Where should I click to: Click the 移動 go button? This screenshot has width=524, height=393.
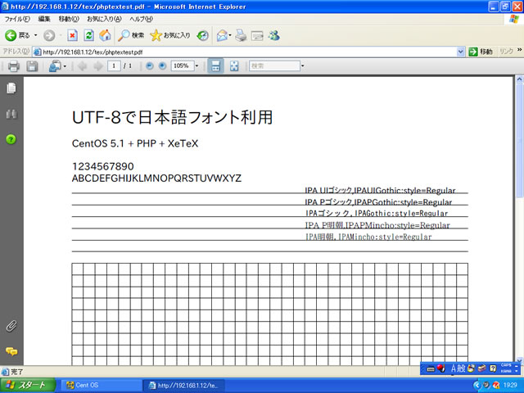[481, 51]
